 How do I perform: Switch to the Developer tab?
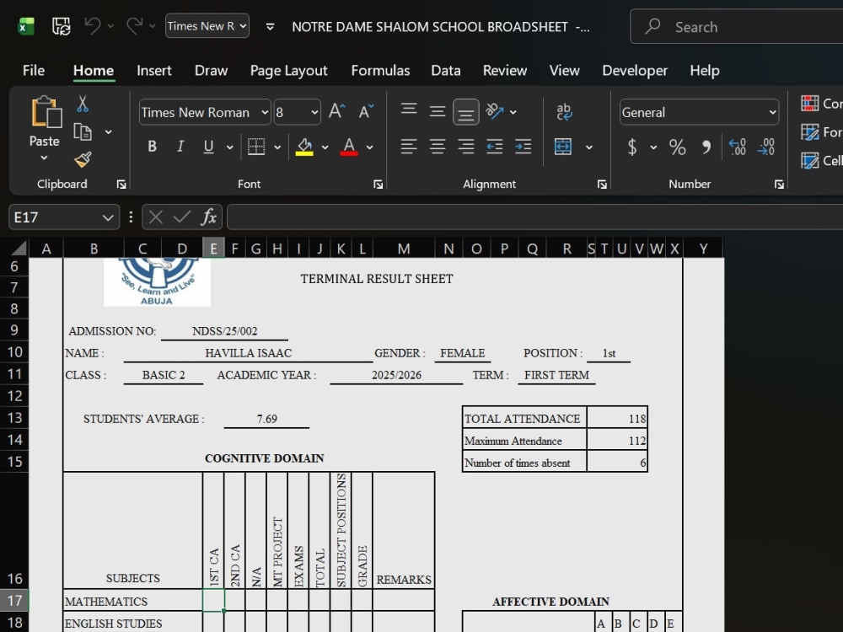click(635, 71)
